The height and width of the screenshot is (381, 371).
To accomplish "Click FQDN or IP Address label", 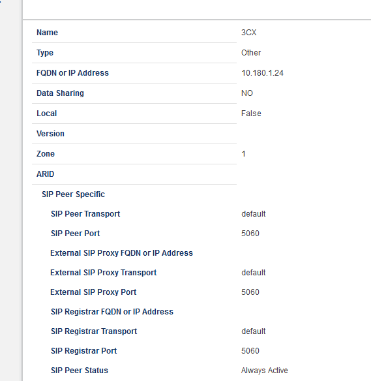I will pyautogui.click(x=72, y=73).
